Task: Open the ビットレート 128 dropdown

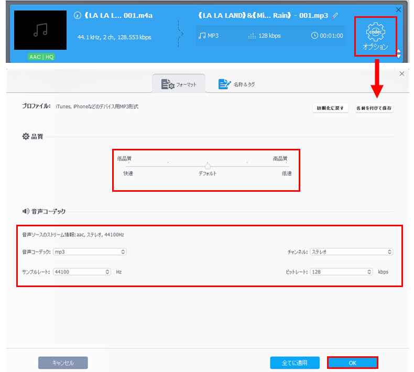Action: [x=341, y=272]
